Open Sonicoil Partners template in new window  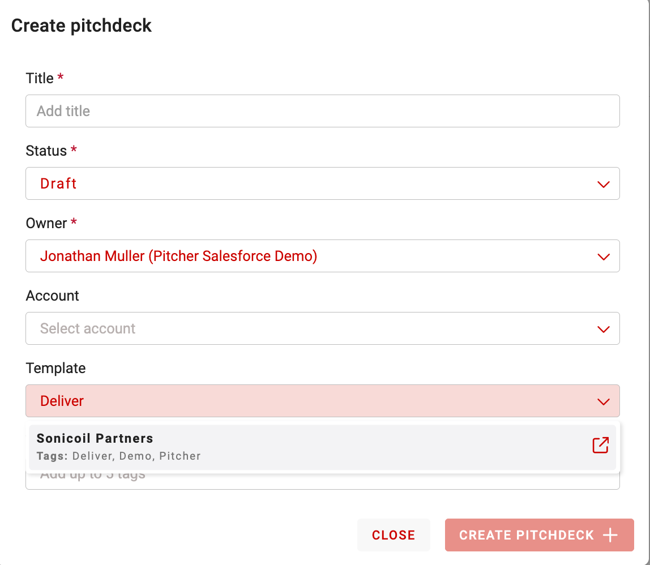point(600,446)
